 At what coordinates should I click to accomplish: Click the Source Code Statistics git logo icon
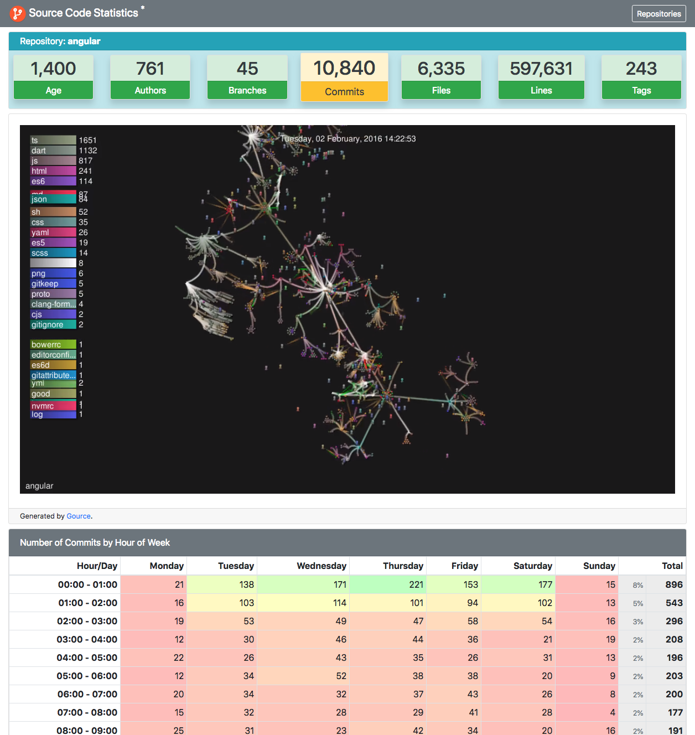[17, 13]
